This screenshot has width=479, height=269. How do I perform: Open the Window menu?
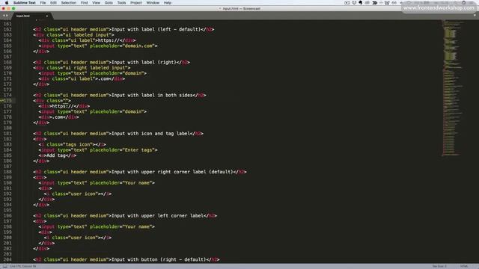click(153, 3)
